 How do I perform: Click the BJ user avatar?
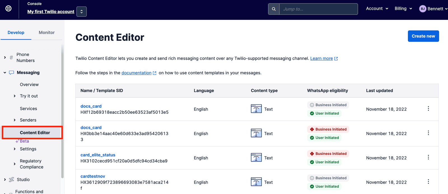pos(423,9)
